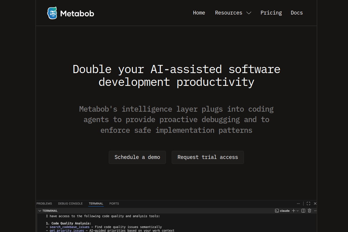Open the Pricing page
The width and height of the screenshot is (348, 232).
(271, 13)
